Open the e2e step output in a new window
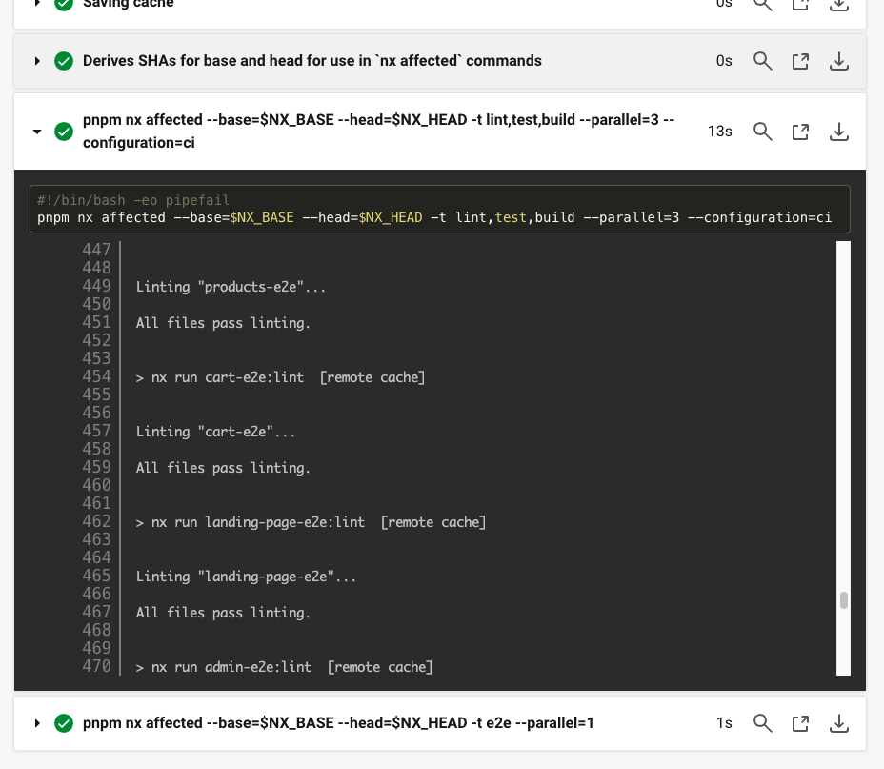 click(800, 723)
